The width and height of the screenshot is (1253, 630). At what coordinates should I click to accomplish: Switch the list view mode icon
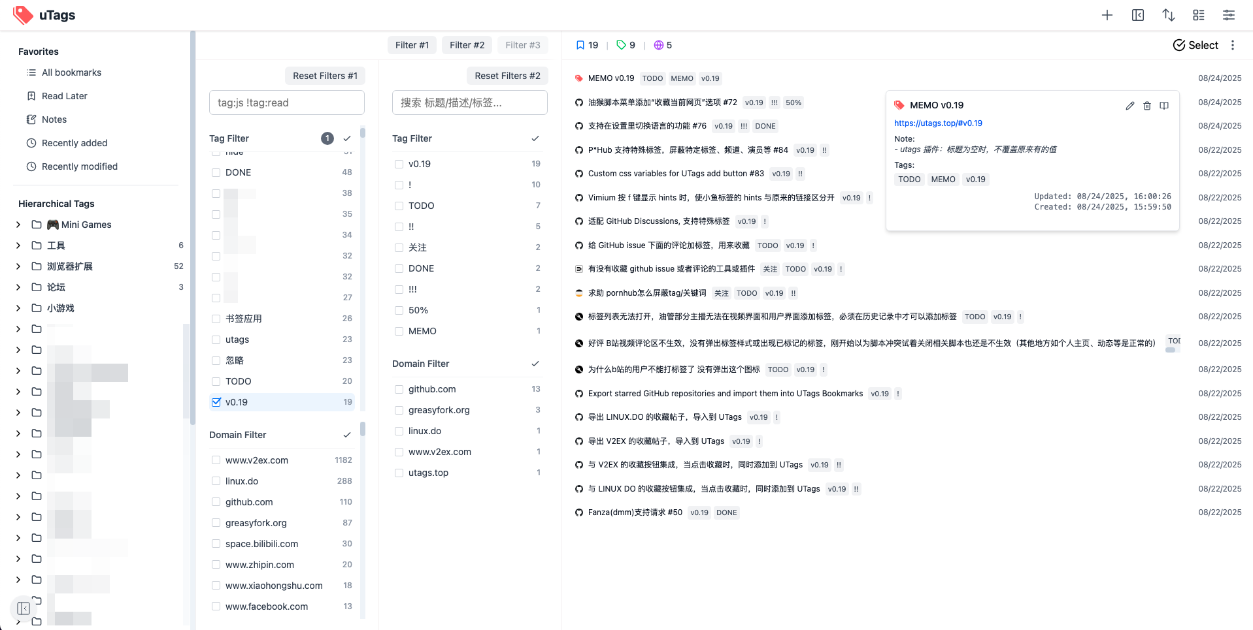click(x=1199, y=15)
